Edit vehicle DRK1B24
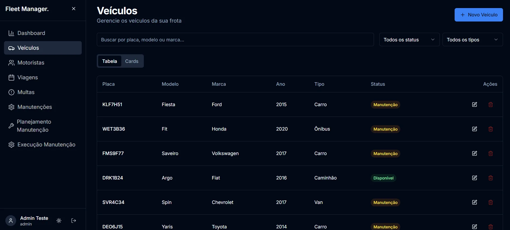The image size is (510, 230). point(475,178)
